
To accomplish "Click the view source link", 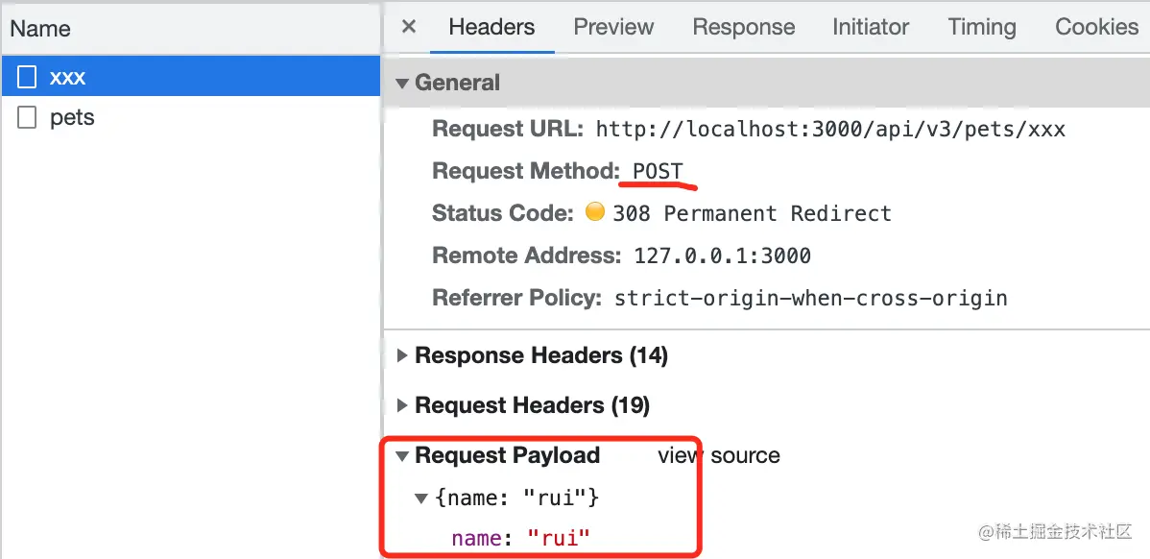I will tap(719, 455).
